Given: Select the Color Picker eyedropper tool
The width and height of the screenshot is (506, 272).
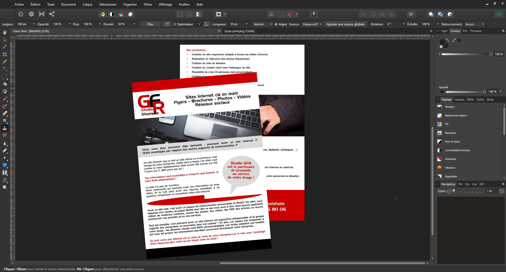Looking at the screenshot, I should [x=5, y=47].
